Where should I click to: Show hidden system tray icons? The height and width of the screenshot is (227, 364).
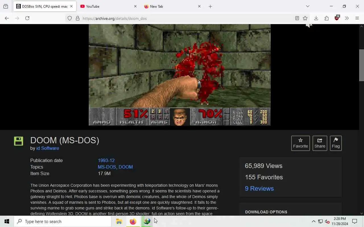[x=313, y=221]
